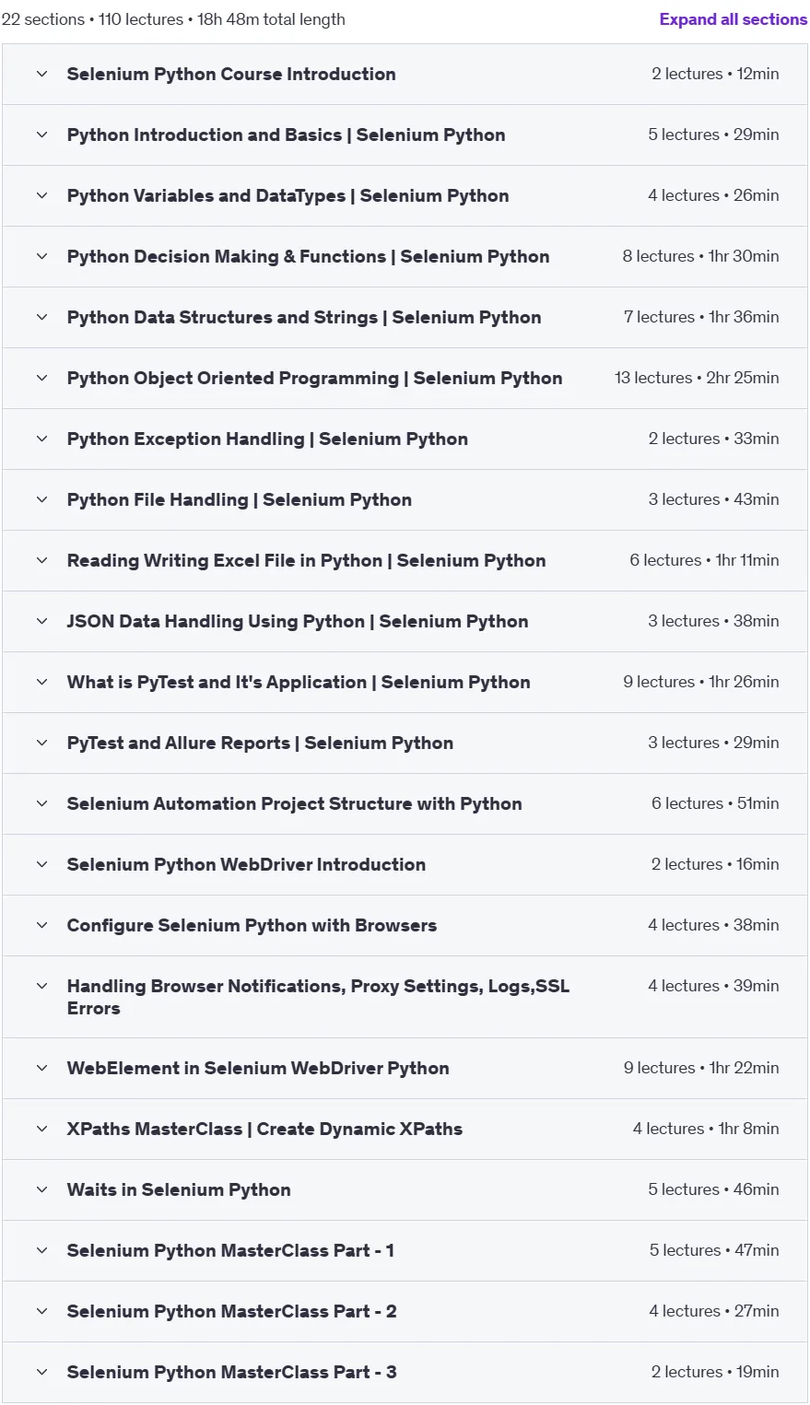Expand chevron for XPaths MasterClass section
The height and width of the screenshot is (1405, 810).
click(41, 1129)
